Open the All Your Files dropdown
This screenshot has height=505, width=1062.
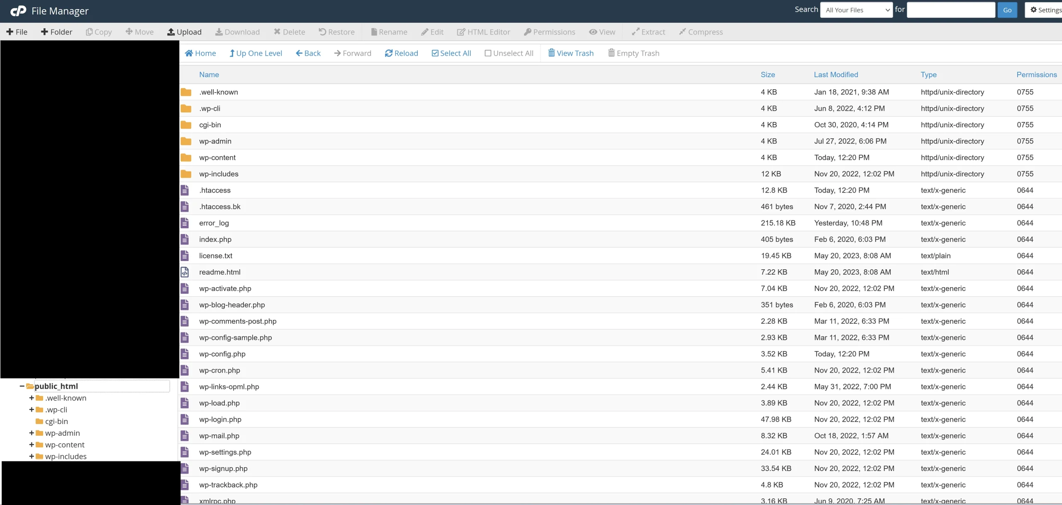click(x=856, y=10)
